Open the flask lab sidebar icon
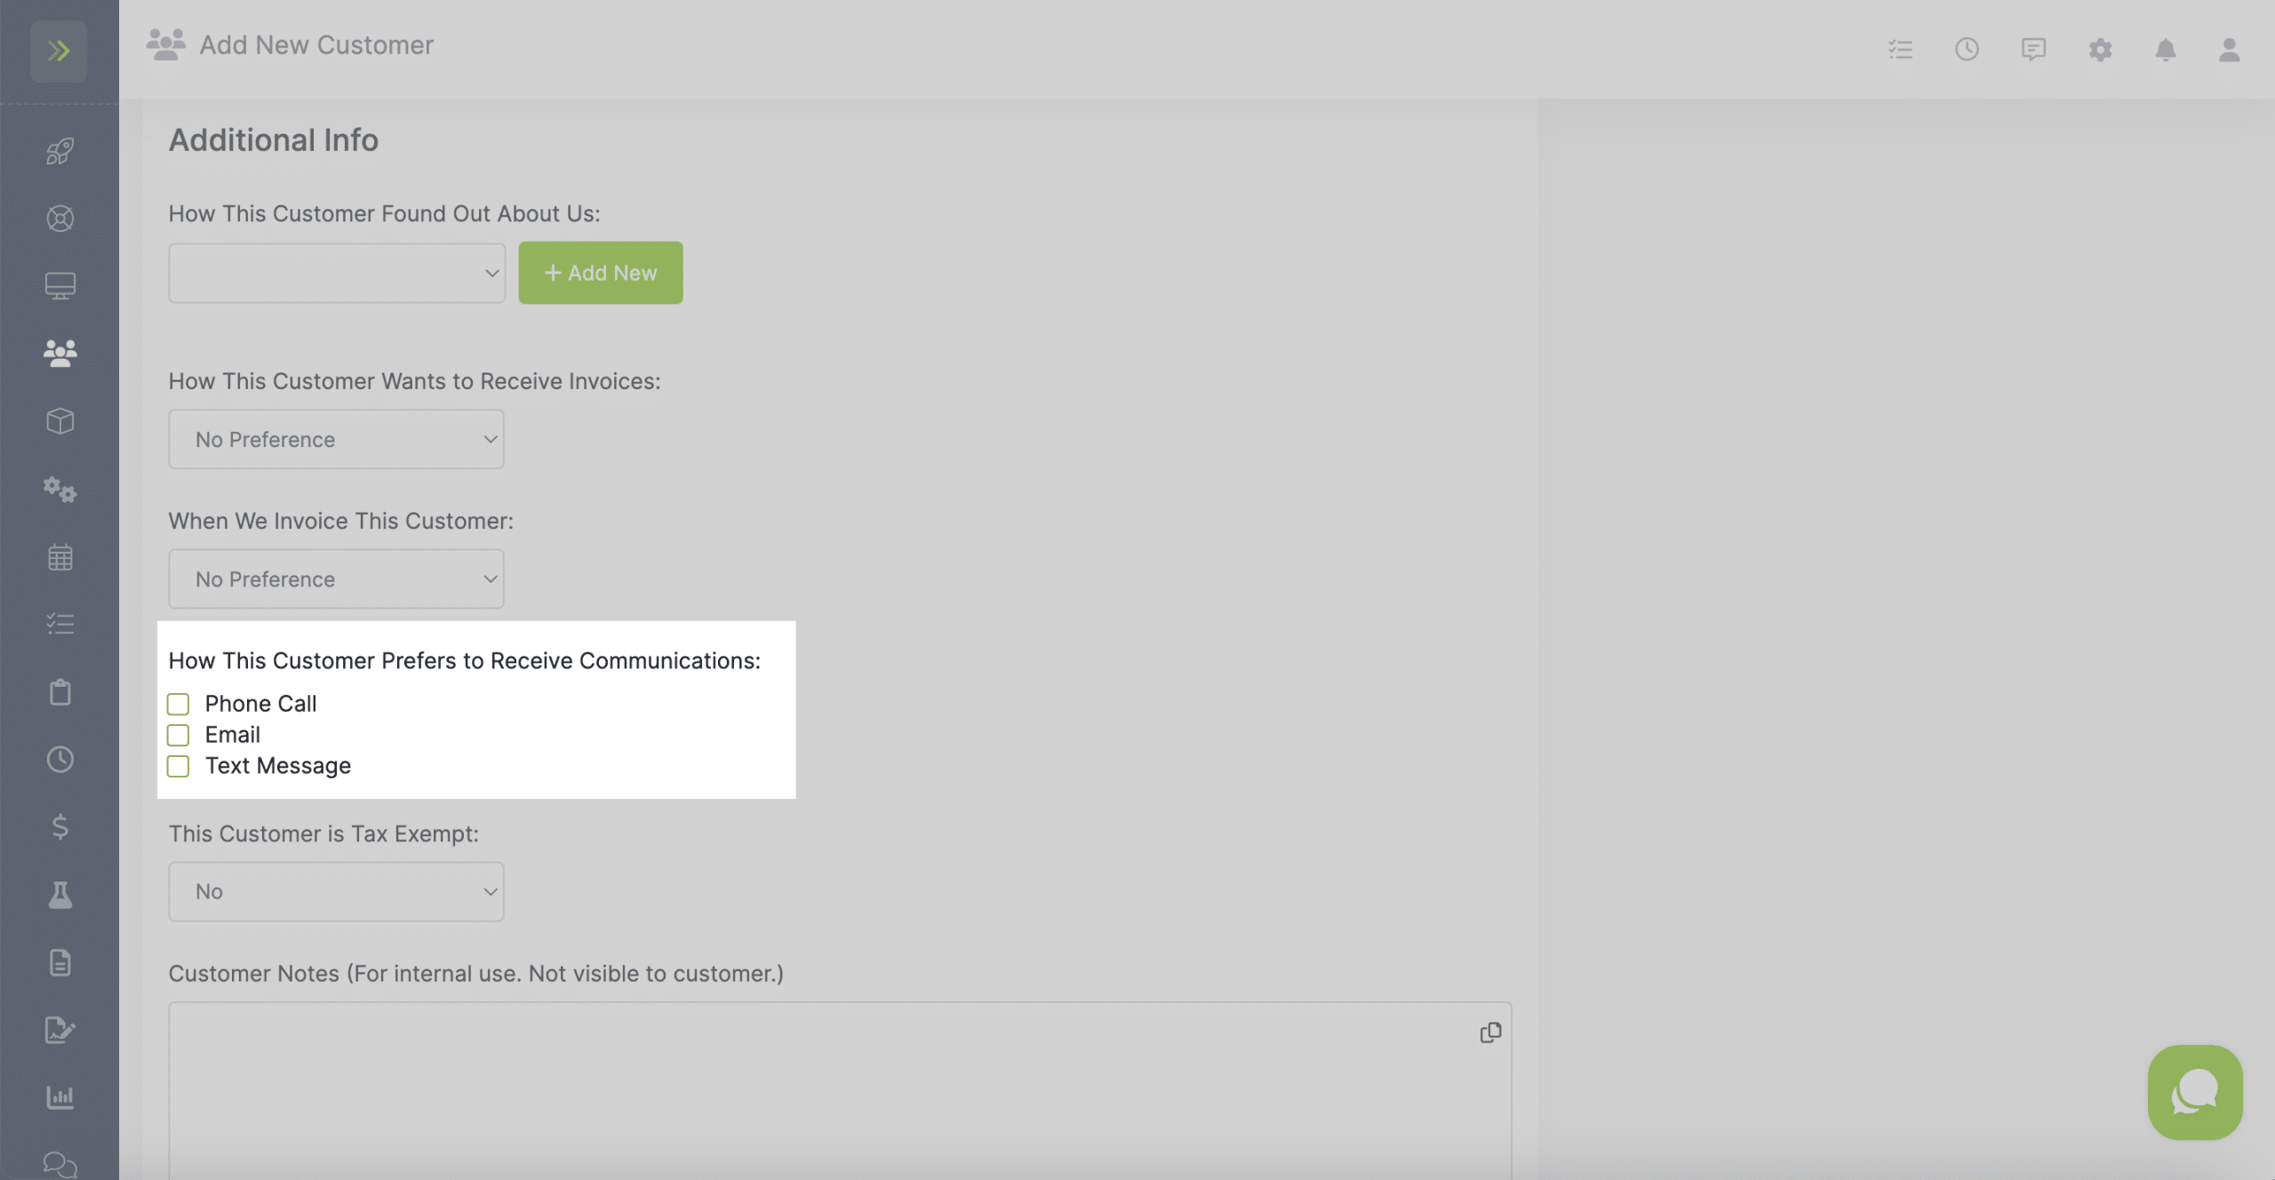This screenshot has height=1180, width=2275. [60, 895]
